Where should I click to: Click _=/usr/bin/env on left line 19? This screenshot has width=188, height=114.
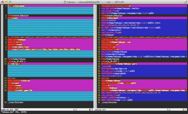(15, 102)
